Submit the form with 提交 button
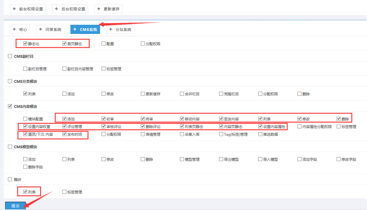Viewport: 367px width, 210px height. [15, 206]
